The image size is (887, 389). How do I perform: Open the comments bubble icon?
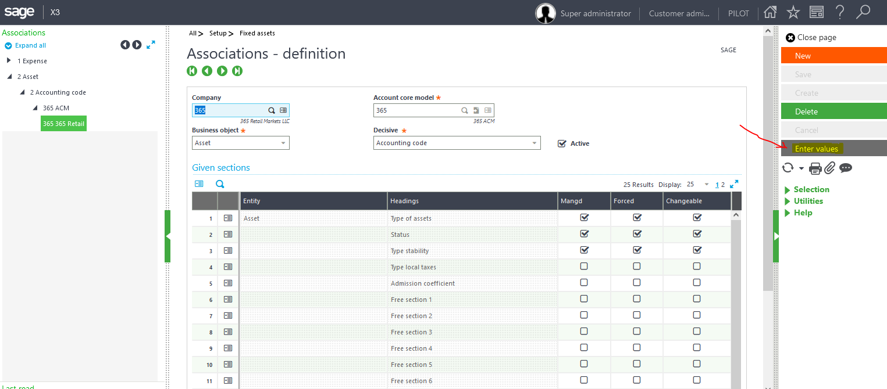846,168
